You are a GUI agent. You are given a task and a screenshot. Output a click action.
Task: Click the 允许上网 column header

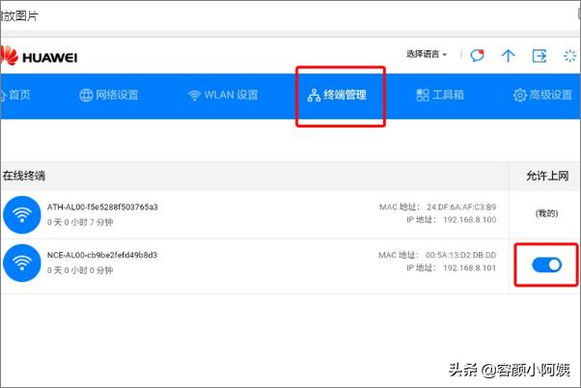[546, 176]
